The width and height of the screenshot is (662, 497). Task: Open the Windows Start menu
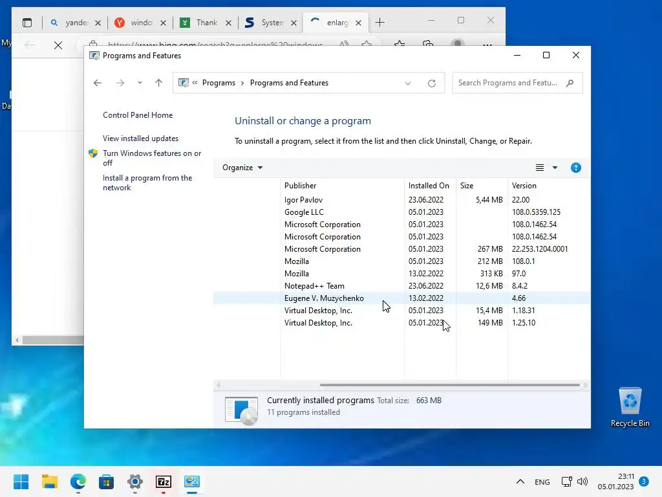21,481
